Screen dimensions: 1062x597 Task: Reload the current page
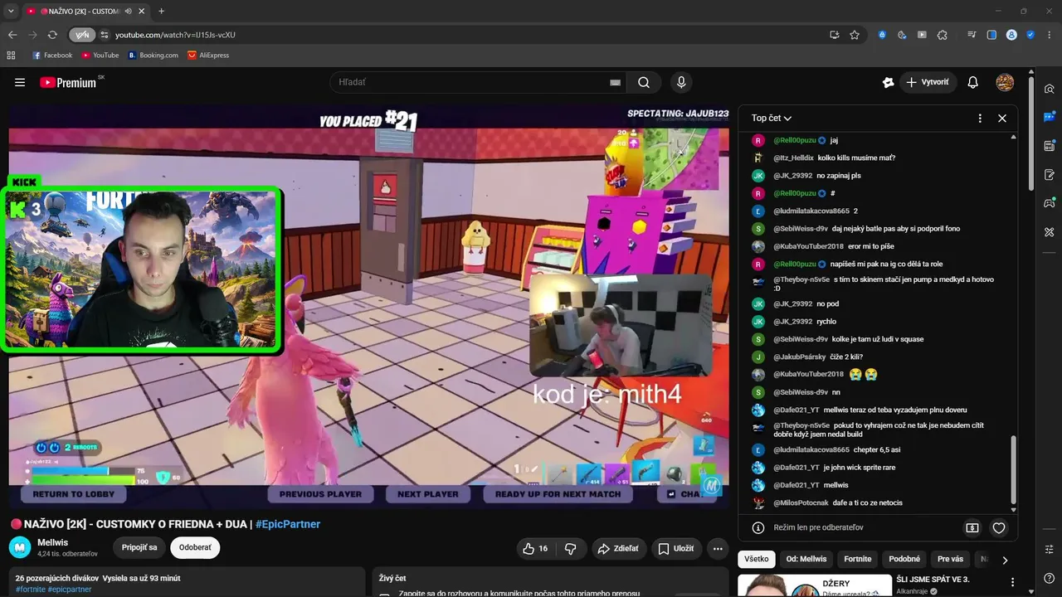[x=52, y=35]
